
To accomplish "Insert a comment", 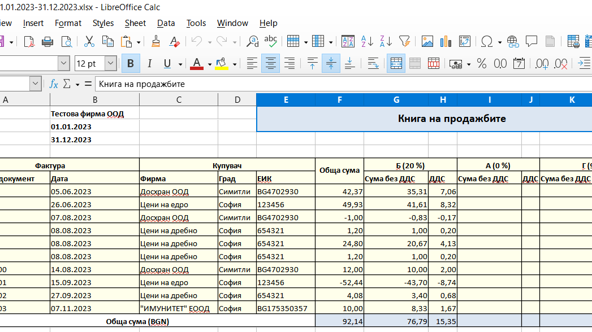I will click(531, 41).
